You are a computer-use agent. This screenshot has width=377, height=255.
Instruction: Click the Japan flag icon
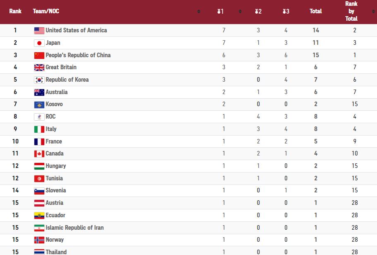[x=39, y=43]
